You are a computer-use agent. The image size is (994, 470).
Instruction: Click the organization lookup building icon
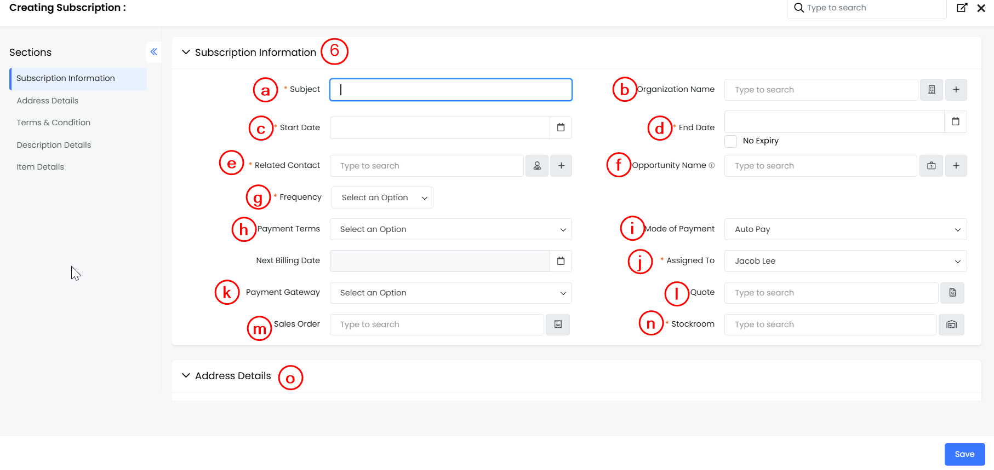[931, 90]
